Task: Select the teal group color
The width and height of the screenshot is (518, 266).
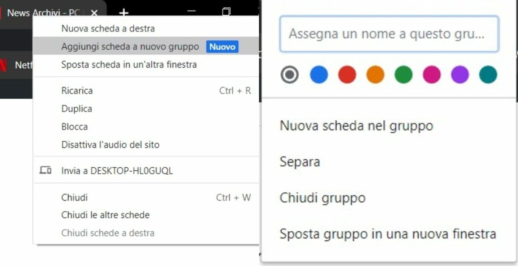Action: pos(488,75)
